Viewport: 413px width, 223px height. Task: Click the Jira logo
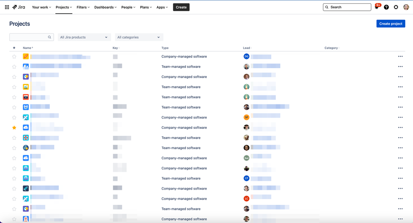[x=19, y=7]
